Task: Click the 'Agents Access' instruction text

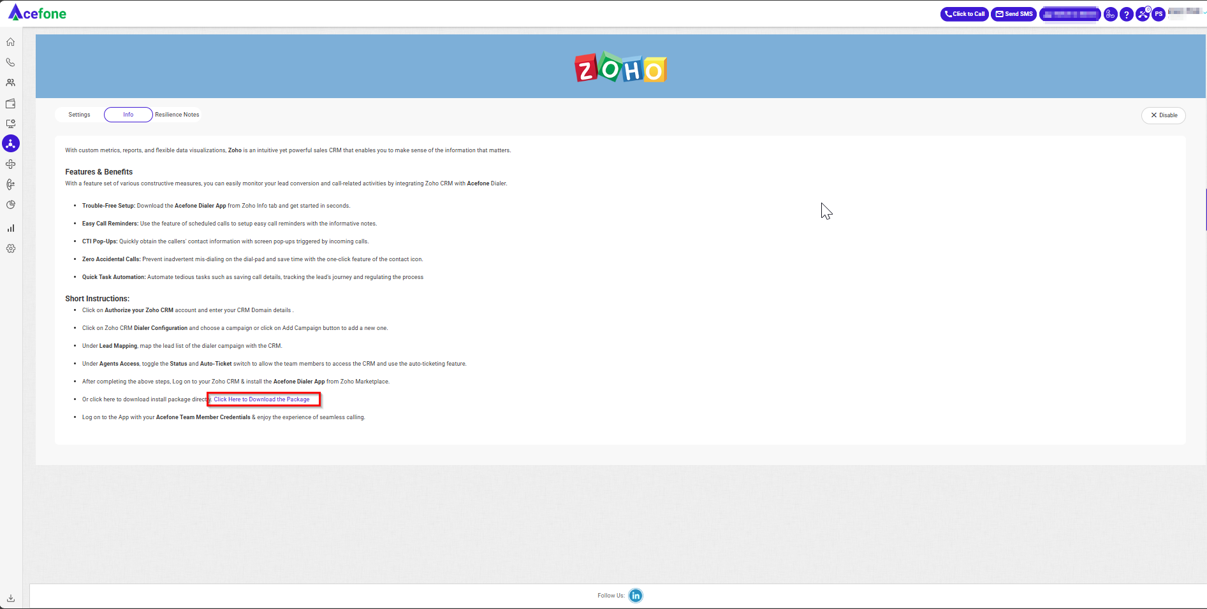Action: tap(119, 364)
